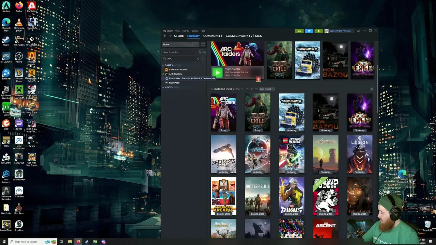The width and height of the screenshot is (436, 245).
Task: Open the Search results collection dropdown
Action: pyautogui.click(x=180, y=52)
